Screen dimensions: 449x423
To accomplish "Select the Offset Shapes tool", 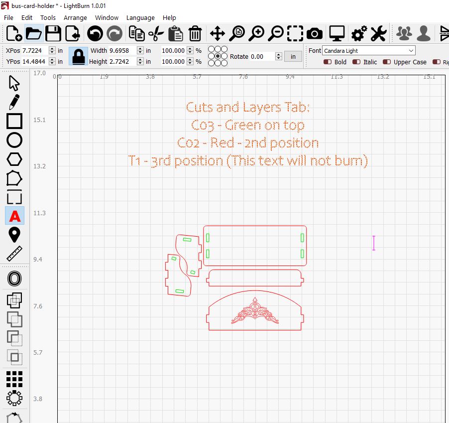I will (14, 279).
